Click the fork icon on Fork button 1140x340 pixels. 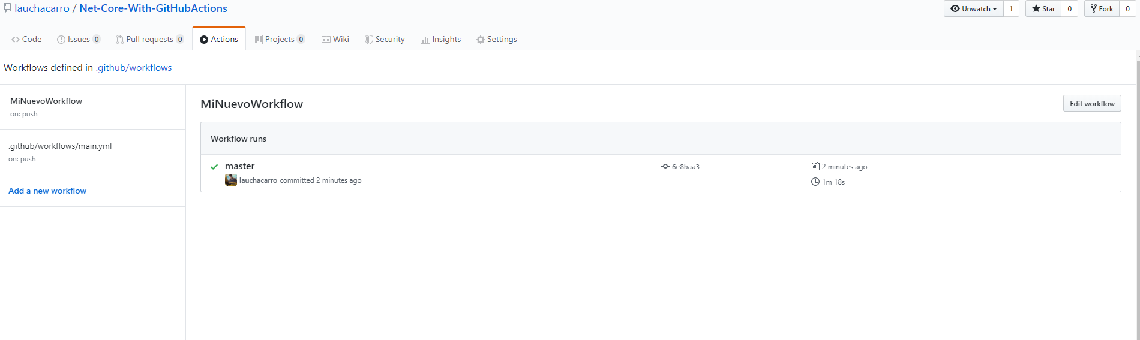(1094, 8)
